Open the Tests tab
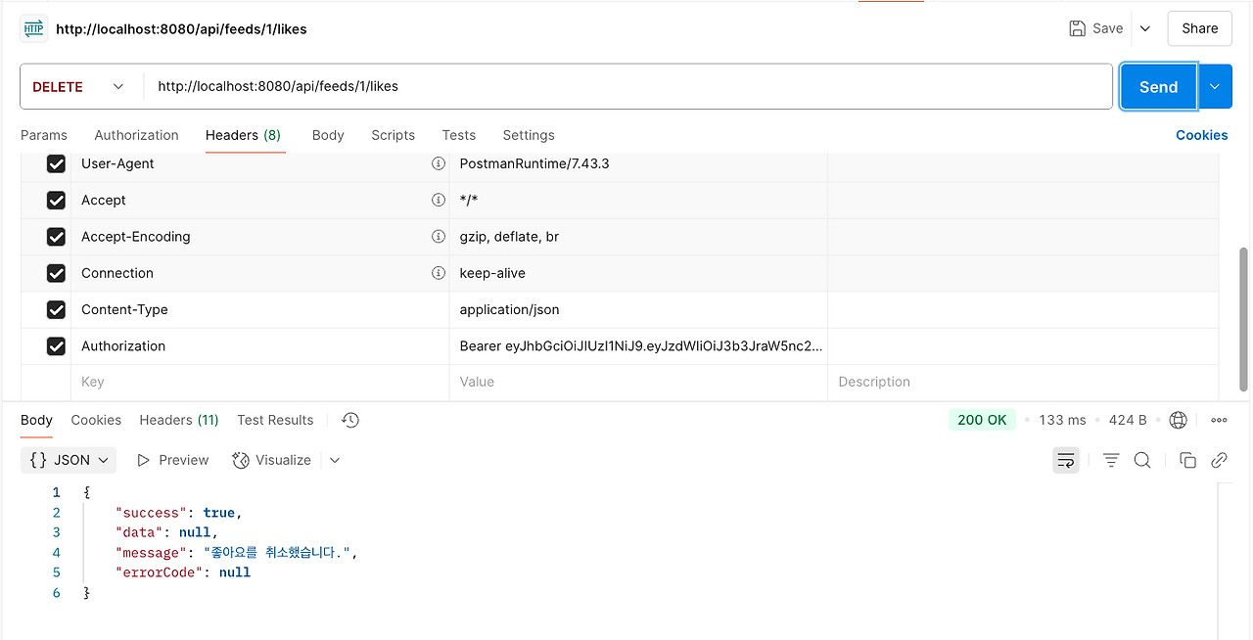The width and height of the screenshot is (1253, 640). 458,135
